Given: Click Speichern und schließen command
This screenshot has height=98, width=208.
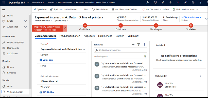Looking at the screenshot, I should point(63,9).
